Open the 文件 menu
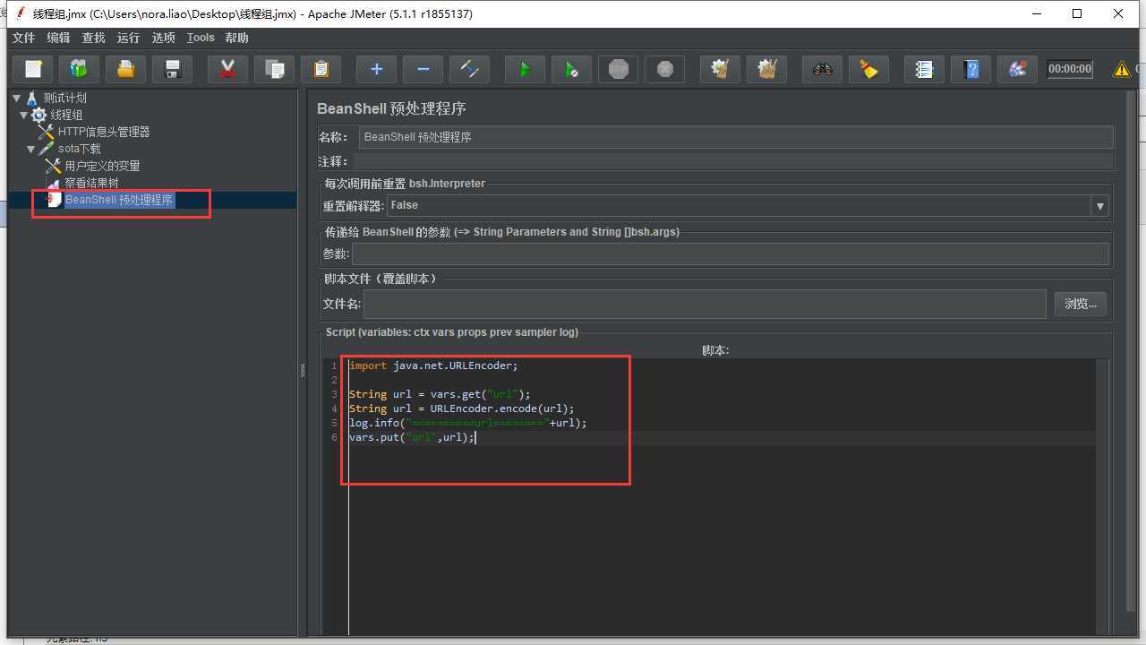Viewport: 1146px width, 645px height. tap(23, 38)
